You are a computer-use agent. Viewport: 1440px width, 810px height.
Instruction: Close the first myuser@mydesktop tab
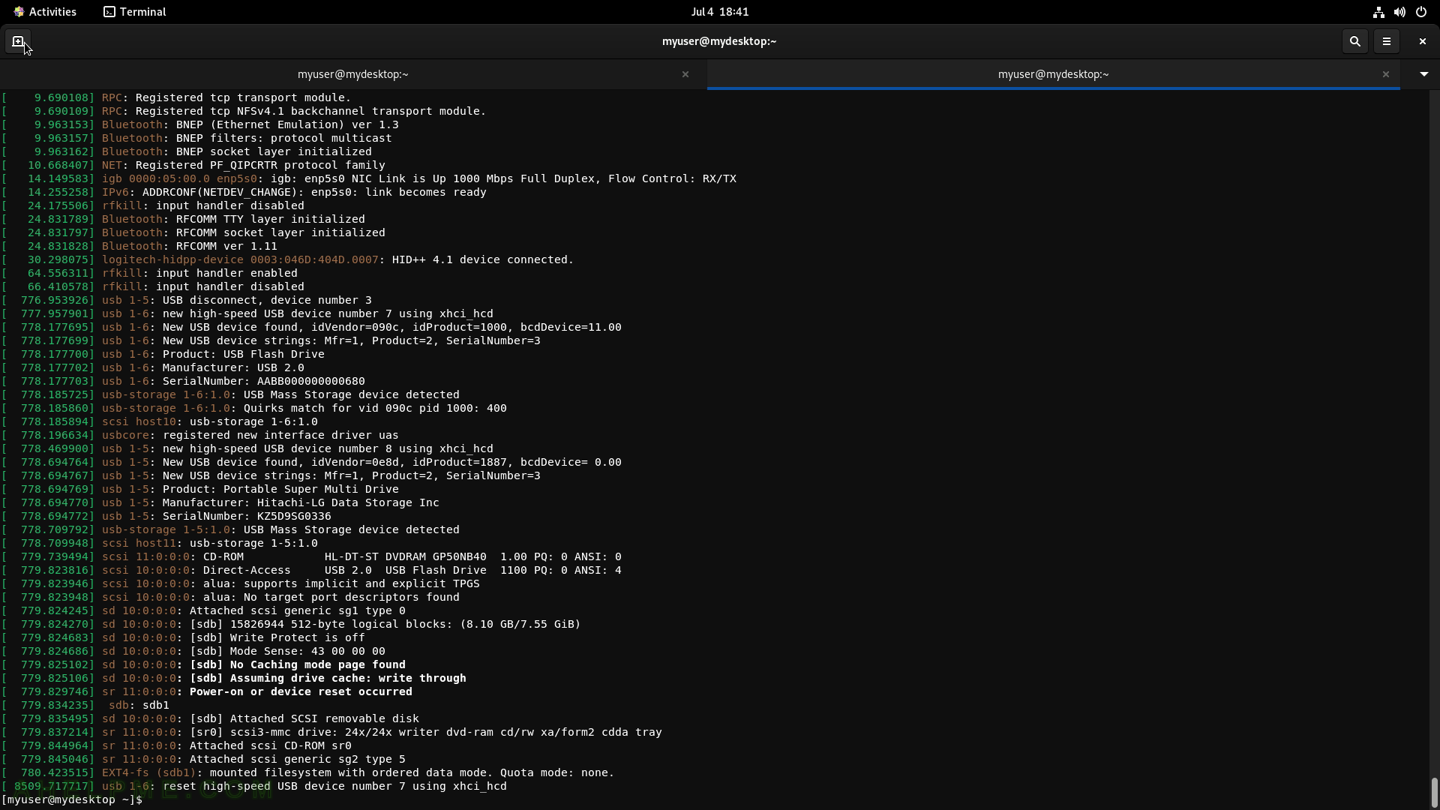pyautogui.click(x=685, y=74)
